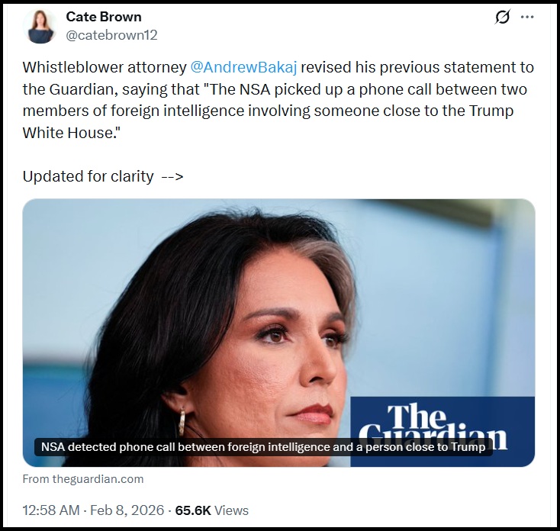Open the 65.6K Views analytics

212,510
